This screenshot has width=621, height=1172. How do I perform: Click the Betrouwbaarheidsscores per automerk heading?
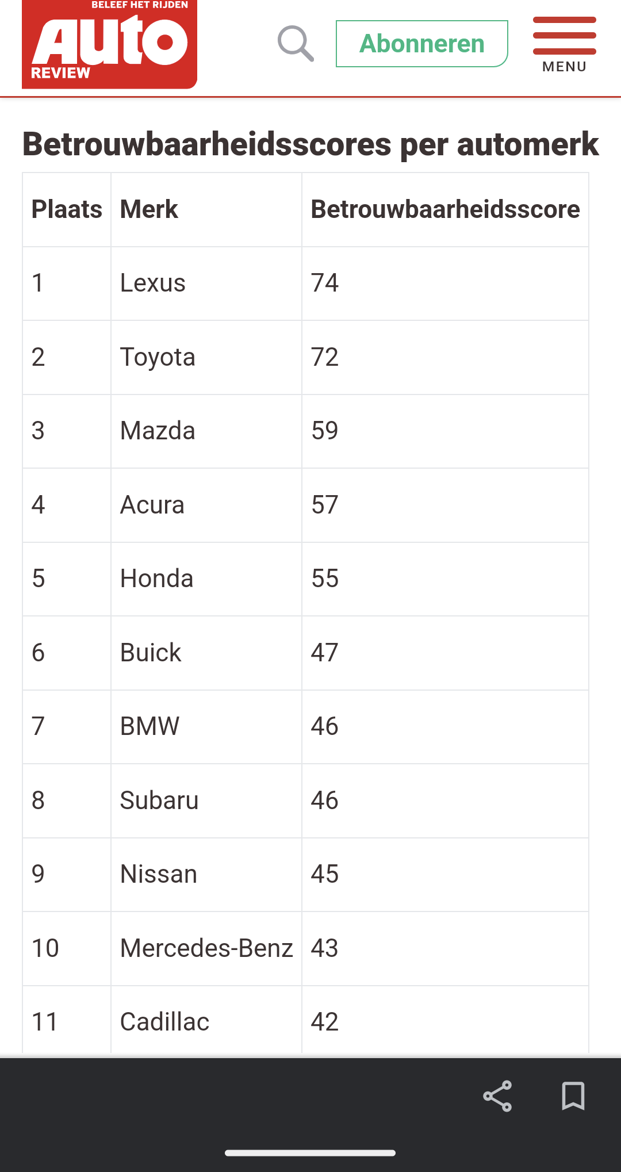point(310,144)
